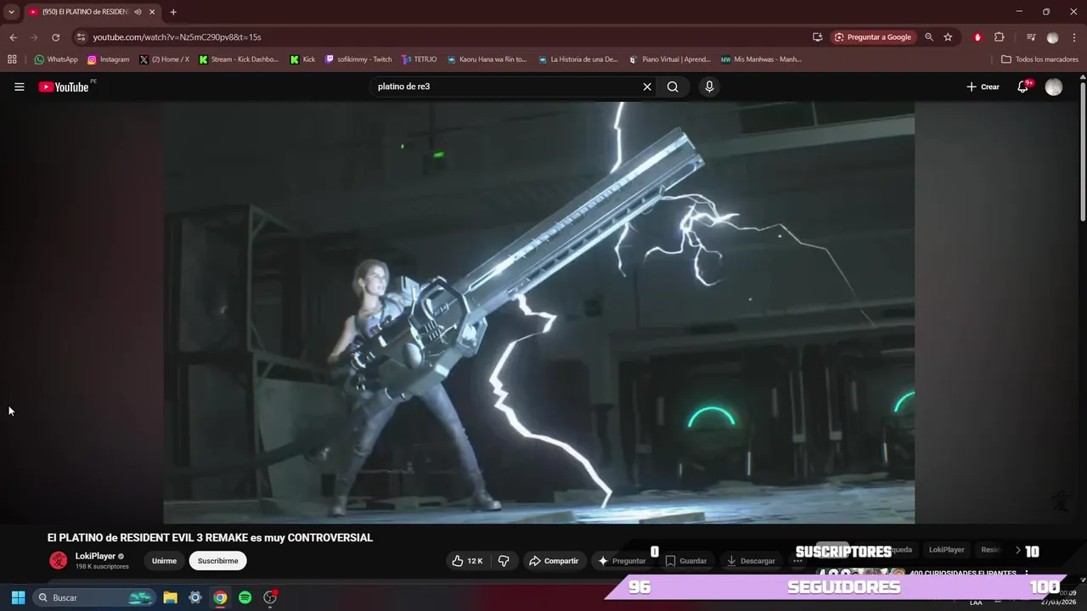Open the WhatsApp bookmark
The height and width of the screenshot is (611, 1087).
pyautogui.click(x=56, y=59)
